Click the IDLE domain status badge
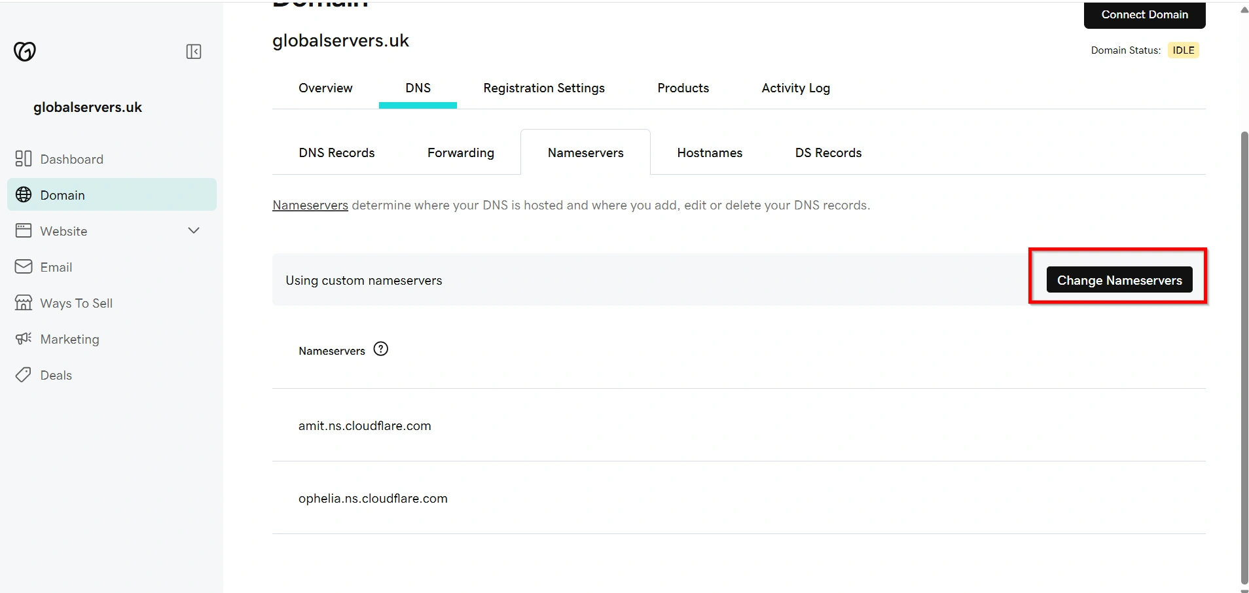 point(1183,50)
